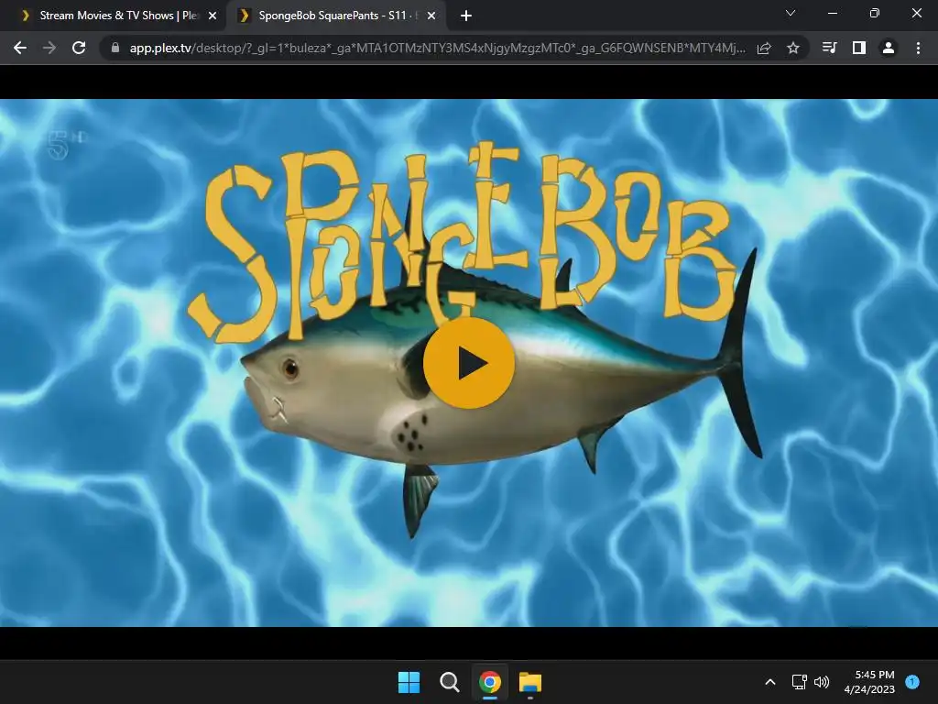Click the app.plex.tv address bar
This screenshot has width=938, height=704.
pyautogui.click(x=437, y=48)
